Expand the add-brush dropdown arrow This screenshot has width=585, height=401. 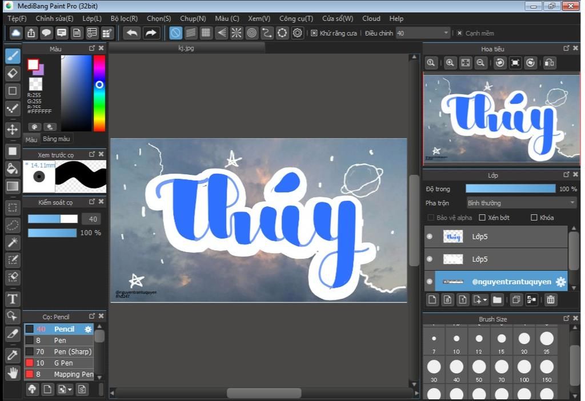(70, 390)
